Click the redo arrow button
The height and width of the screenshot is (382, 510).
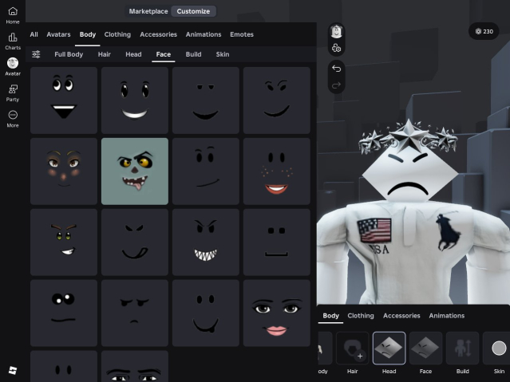coord(336,85)
